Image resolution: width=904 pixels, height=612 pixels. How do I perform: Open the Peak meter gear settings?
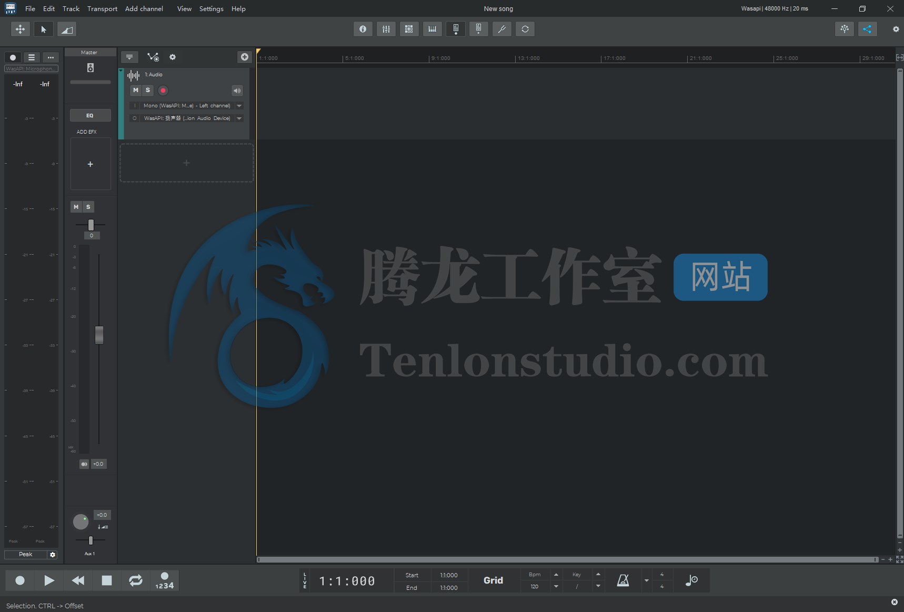(53, 555)
